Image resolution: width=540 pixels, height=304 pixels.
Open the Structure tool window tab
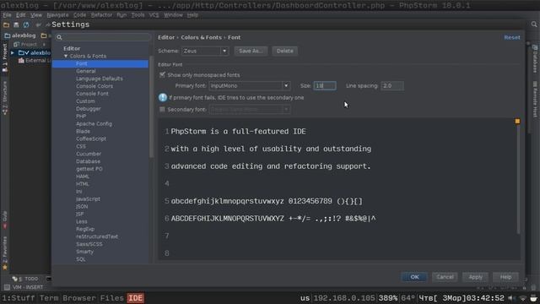(x=5, y=97)
